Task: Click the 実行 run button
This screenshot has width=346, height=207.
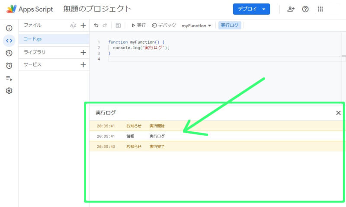Action: pyautogui.click(x=138, y=25)
